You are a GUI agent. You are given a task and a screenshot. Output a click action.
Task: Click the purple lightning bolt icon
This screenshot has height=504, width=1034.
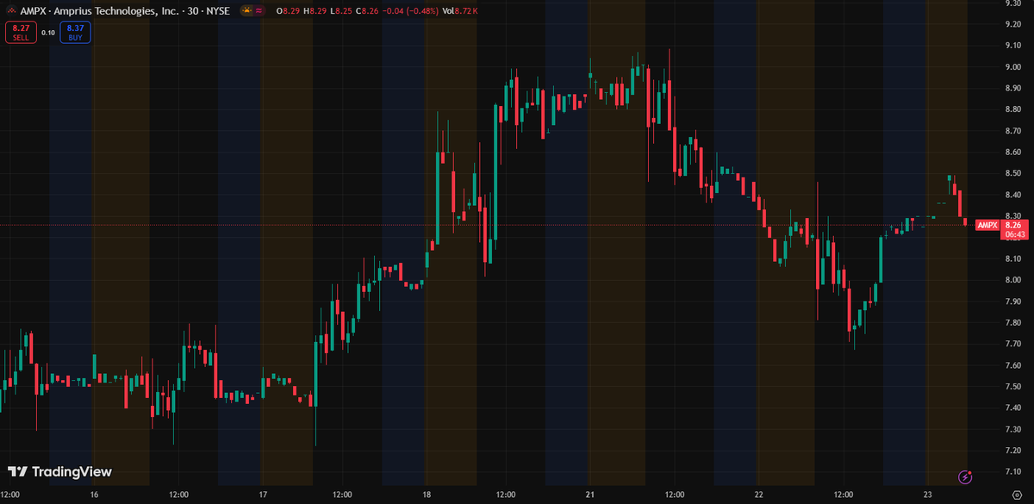pyautogui.click(x=966, y=476)
